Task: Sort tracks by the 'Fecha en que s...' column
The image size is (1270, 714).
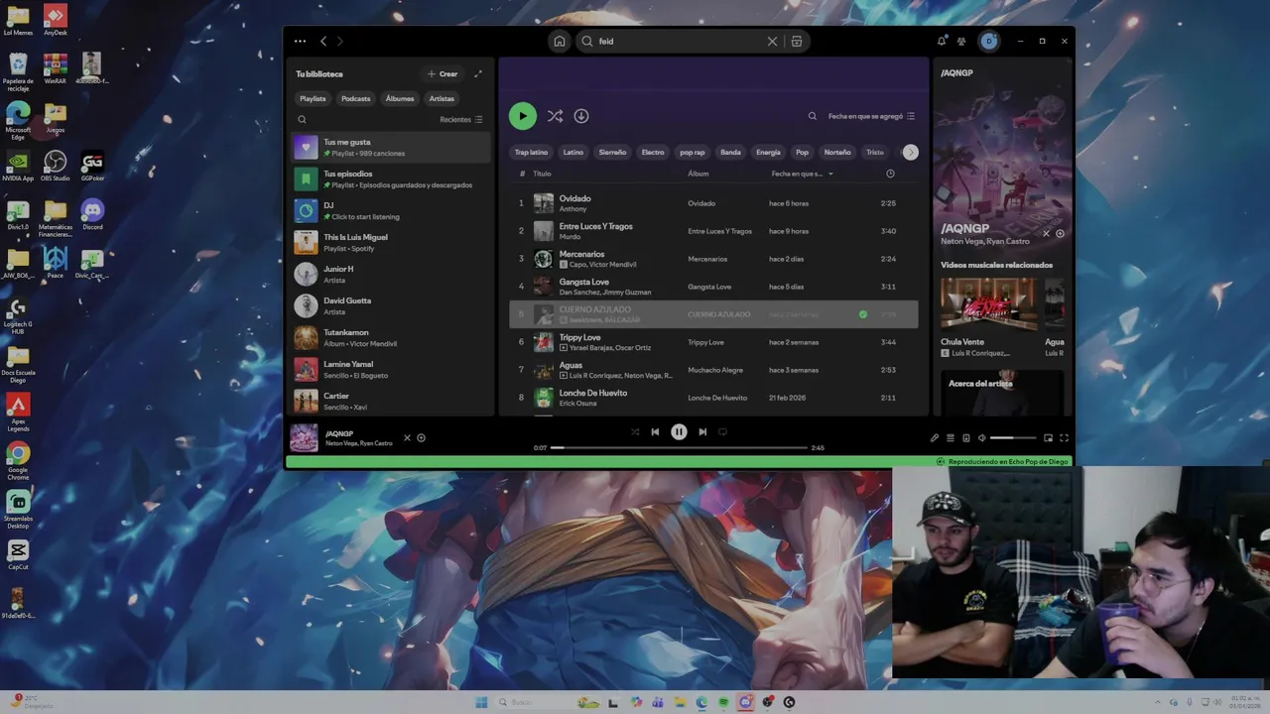Action: pos(802,174)
